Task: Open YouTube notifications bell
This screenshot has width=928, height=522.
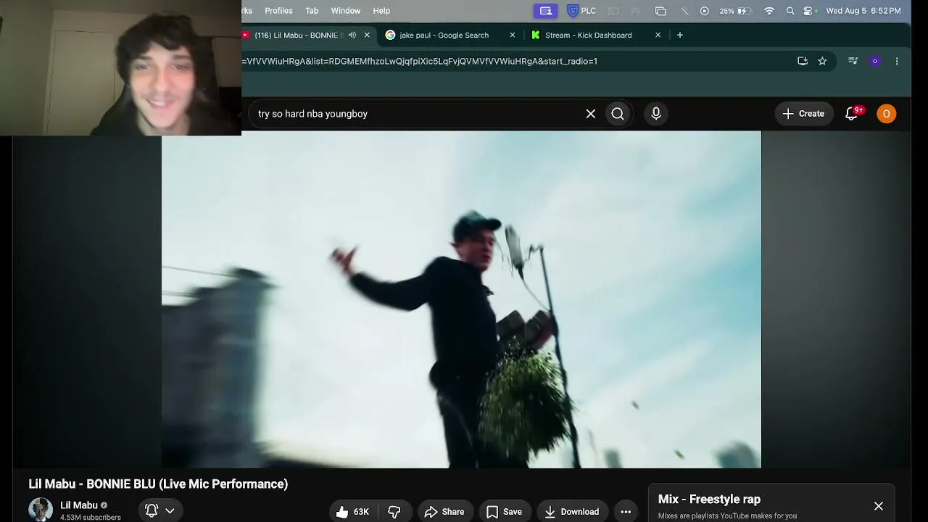Action: (x=852, y=113)
